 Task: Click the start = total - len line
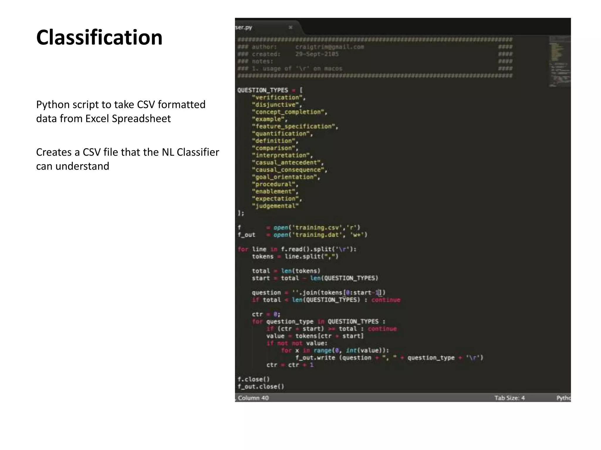click(315, 278)
